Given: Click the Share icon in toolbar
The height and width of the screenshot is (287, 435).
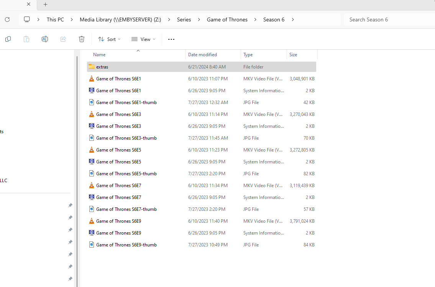Looking at the screenshot, I should pos(63,39).
